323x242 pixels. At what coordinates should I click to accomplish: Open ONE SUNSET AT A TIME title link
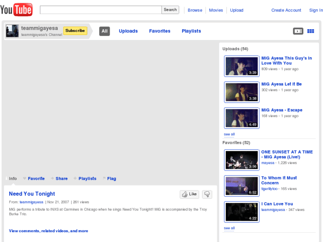pyautogui.click(x=287, y=155)
